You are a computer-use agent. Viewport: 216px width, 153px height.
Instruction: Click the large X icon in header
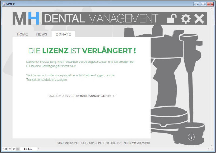pos(199,18)
